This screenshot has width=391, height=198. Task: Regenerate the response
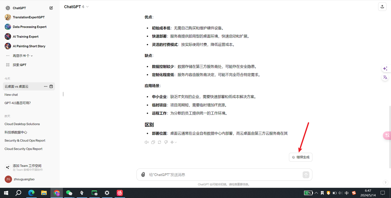(159, 142)
